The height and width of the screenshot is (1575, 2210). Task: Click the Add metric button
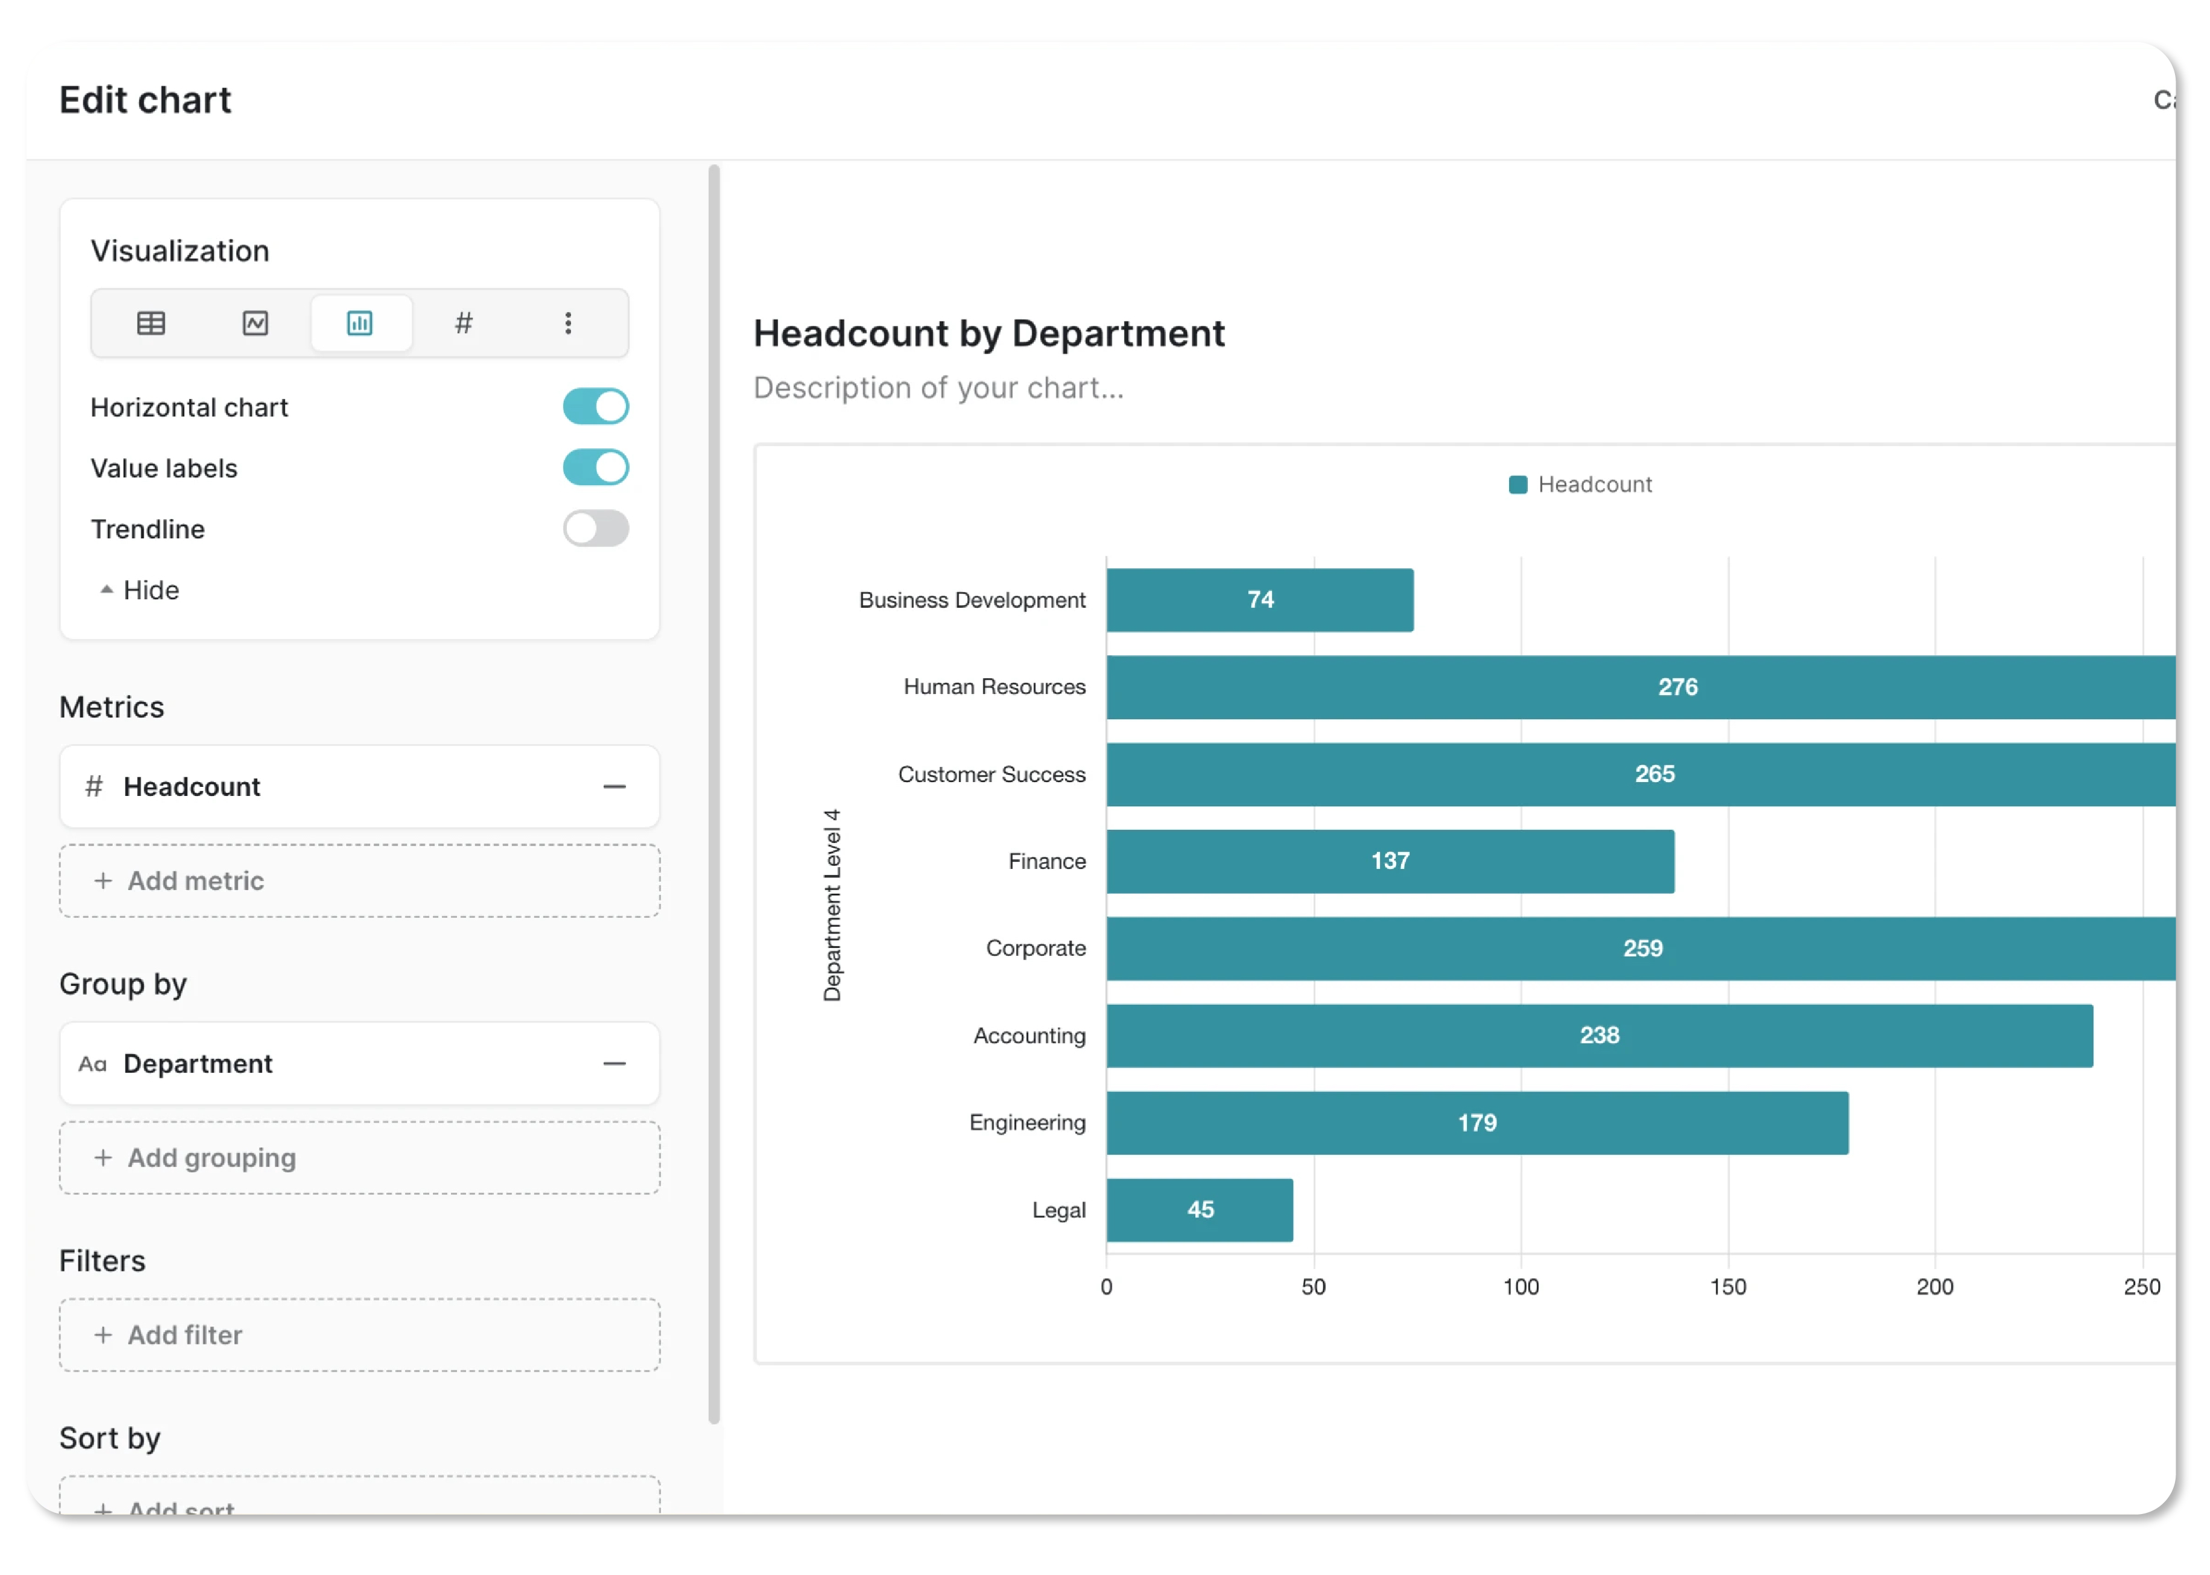click(359, 880)
